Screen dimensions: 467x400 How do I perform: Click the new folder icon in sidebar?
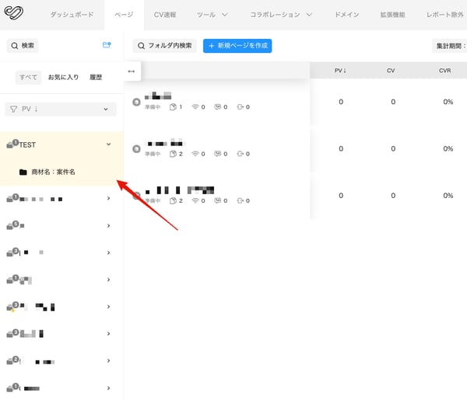click(x=107, y=45)
